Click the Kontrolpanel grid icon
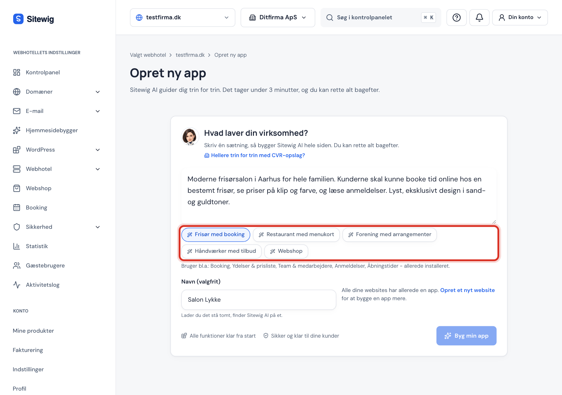This screenshot has height=395, width=562. coord(17,72)
